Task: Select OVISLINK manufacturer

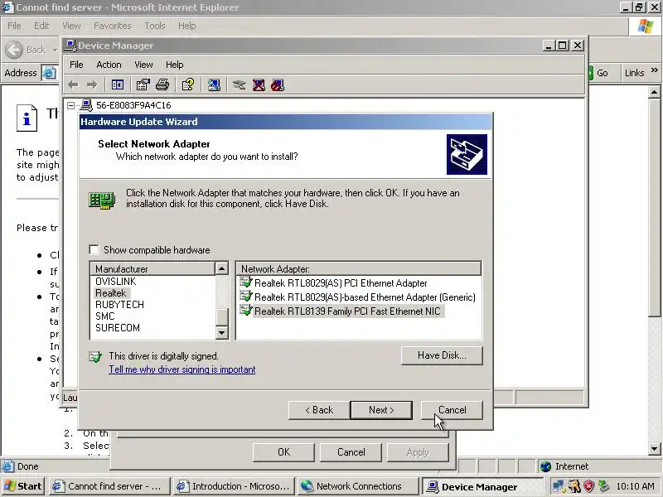Action: (115, 282)
